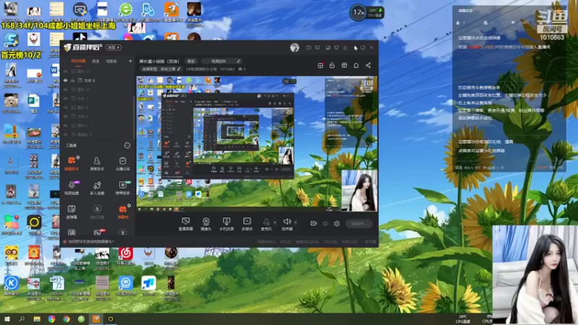Open the phone-as-camera help link in the status bar
The image size is (578, 325).
(91, 242)
